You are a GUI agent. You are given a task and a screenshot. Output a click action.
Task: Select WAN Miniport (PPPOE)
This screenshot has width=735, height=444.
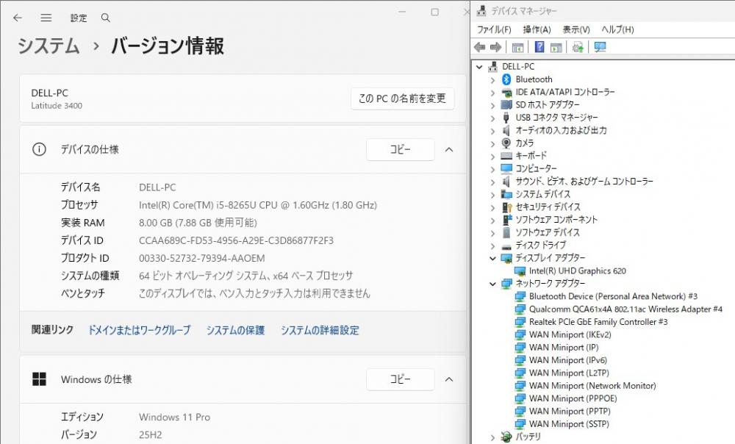click(573, 398)
